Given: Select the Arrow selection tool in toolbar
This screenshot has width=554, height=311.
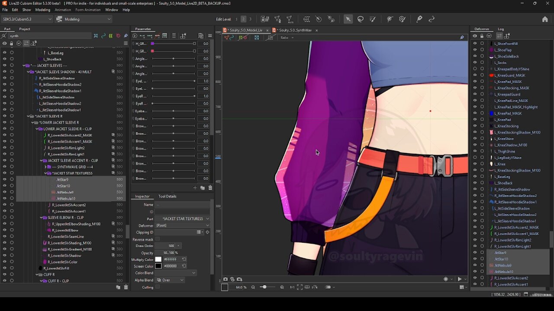Looking at the screenshot, I should pos(348,19).
